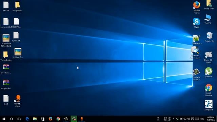
Task: Open the Windows Start menu
Action: click(4, 119)
